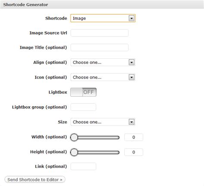This screenshot has width=204, height=186.
Task: Click the Lightbox group text field
Action: coord(83,107)
